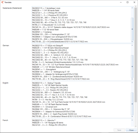Screen dimensions: 138x133
Task: Click the French language label
Action: 5,120
